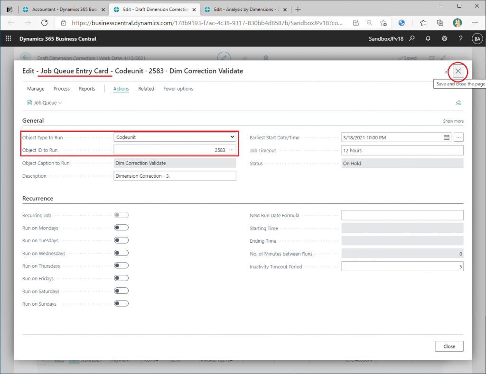Open Object Type to Run dropdown
Viewport: 486px width, 374px height.
(x=175, y=137)
